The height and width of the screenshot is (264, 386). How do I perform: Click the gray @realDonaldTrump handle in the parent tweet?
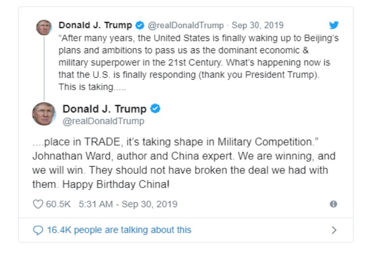point(185,25)
